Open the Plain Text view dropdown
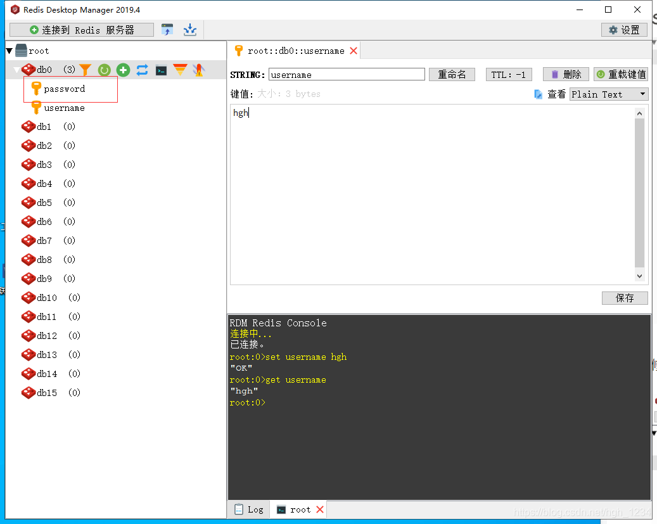Viewport: 657px width, 524px height. [x=609, y=94]
